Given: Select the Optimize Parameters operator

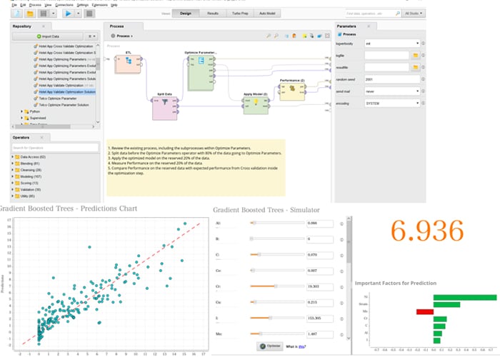Looking at the screenshot, I should pos(201,73).
